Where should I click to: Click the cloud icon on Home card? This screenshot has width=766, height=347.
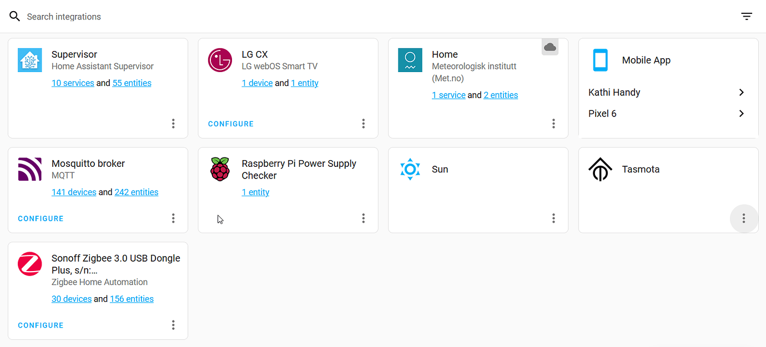tap(550, 47)
